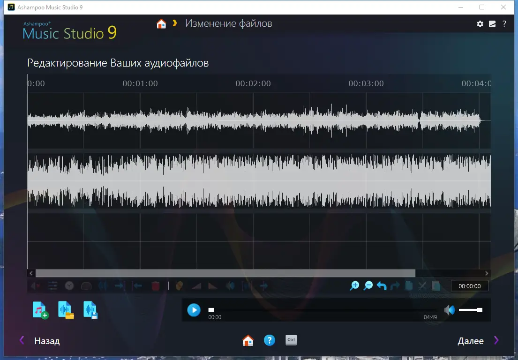The width and height of the screenshot is (518, 360).
Task: Click the red trash delete icon
Action: [156, 285]
